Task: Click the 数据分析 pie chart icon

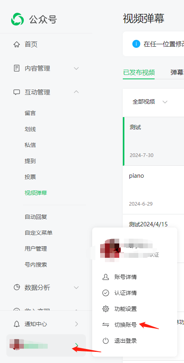Action: click(17, 288)
